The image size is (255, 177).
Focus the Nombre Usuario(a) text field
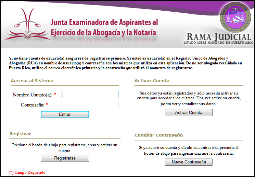(x=90, y=94)
